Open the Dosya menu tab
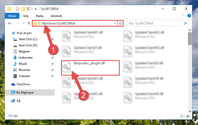The image size is (198, 125). click(12, 16)
